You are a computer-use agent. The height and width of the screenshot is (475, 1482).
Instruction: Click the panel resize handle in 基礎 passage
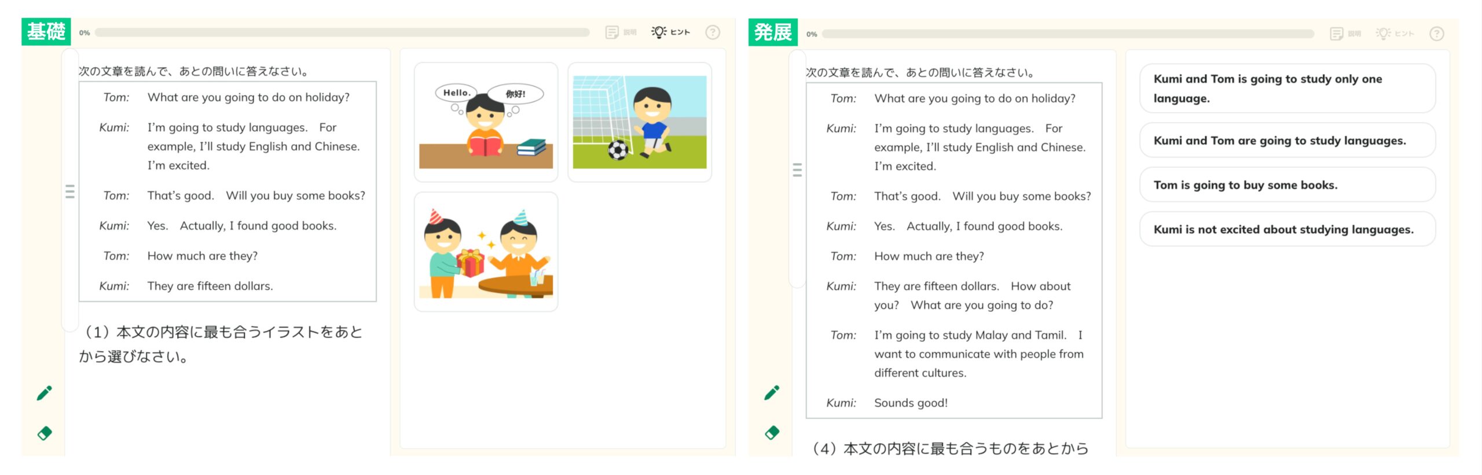pyautogui.click(x=70, y=192)
